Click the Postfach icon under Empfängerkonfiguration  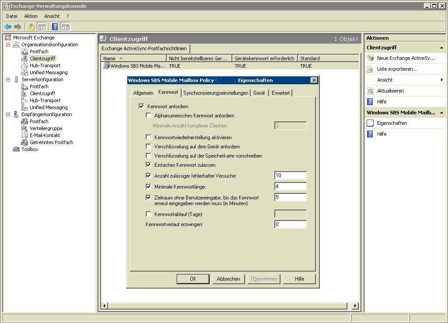(x=24, y=121)
